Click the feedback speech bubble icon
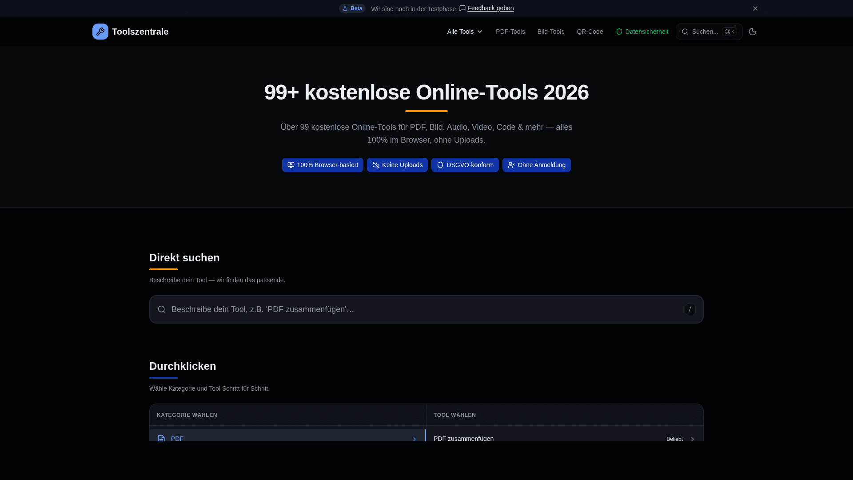853x480 pixels. [x=462, y=8]
